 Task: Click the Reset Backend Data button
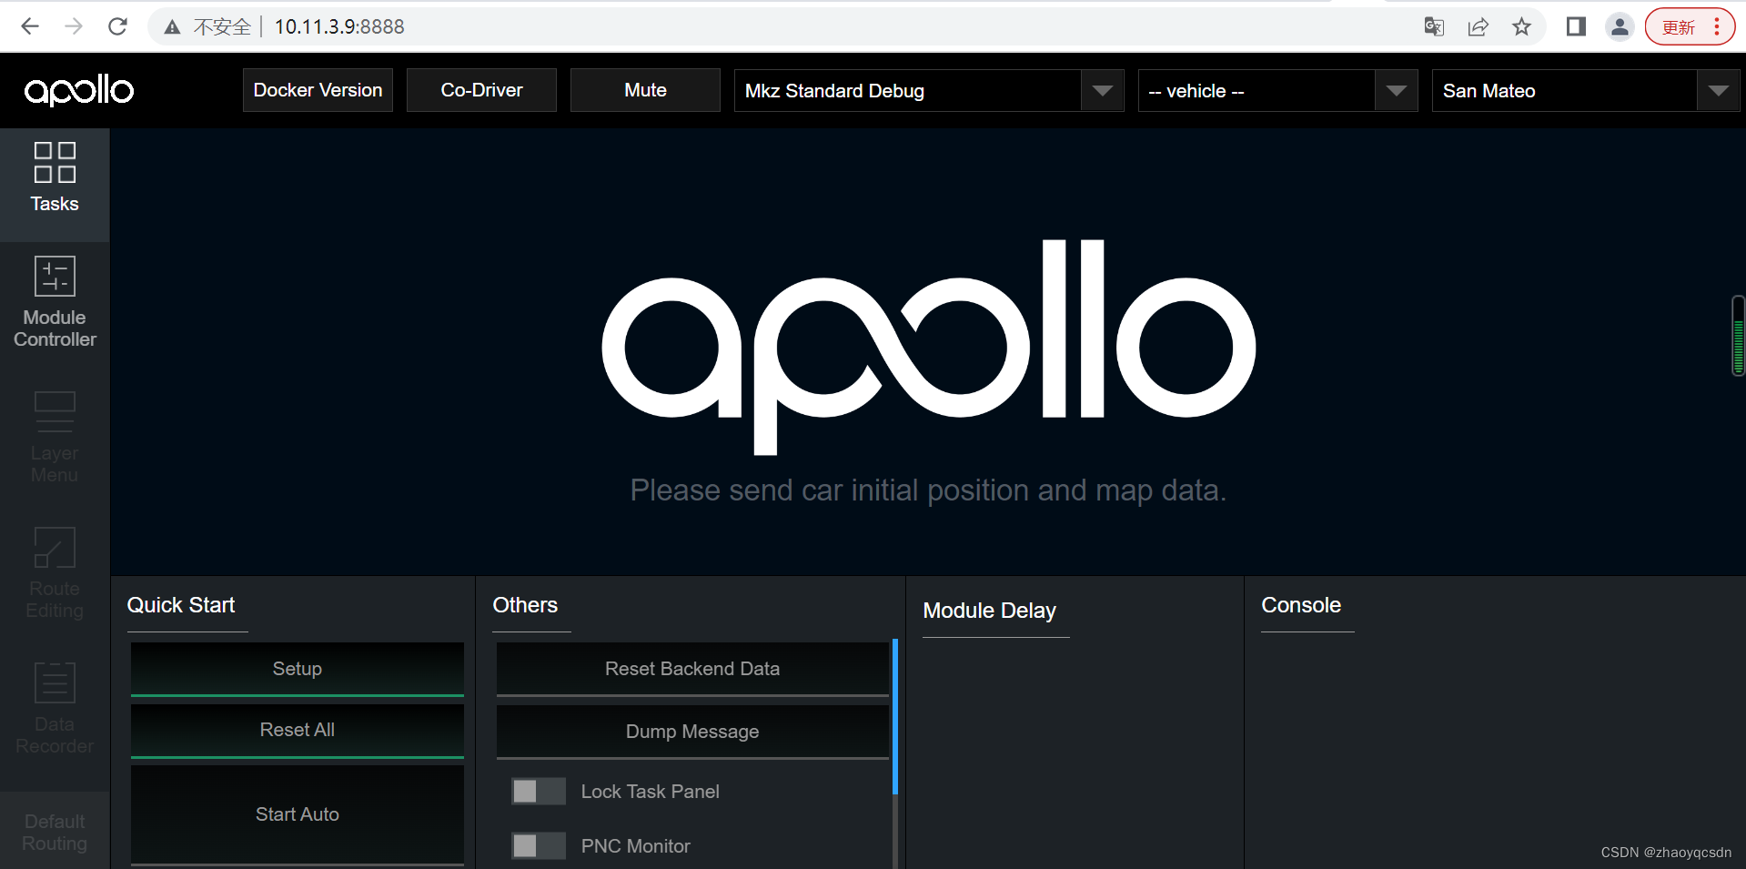pyautogui.click(x=692, y=669)
